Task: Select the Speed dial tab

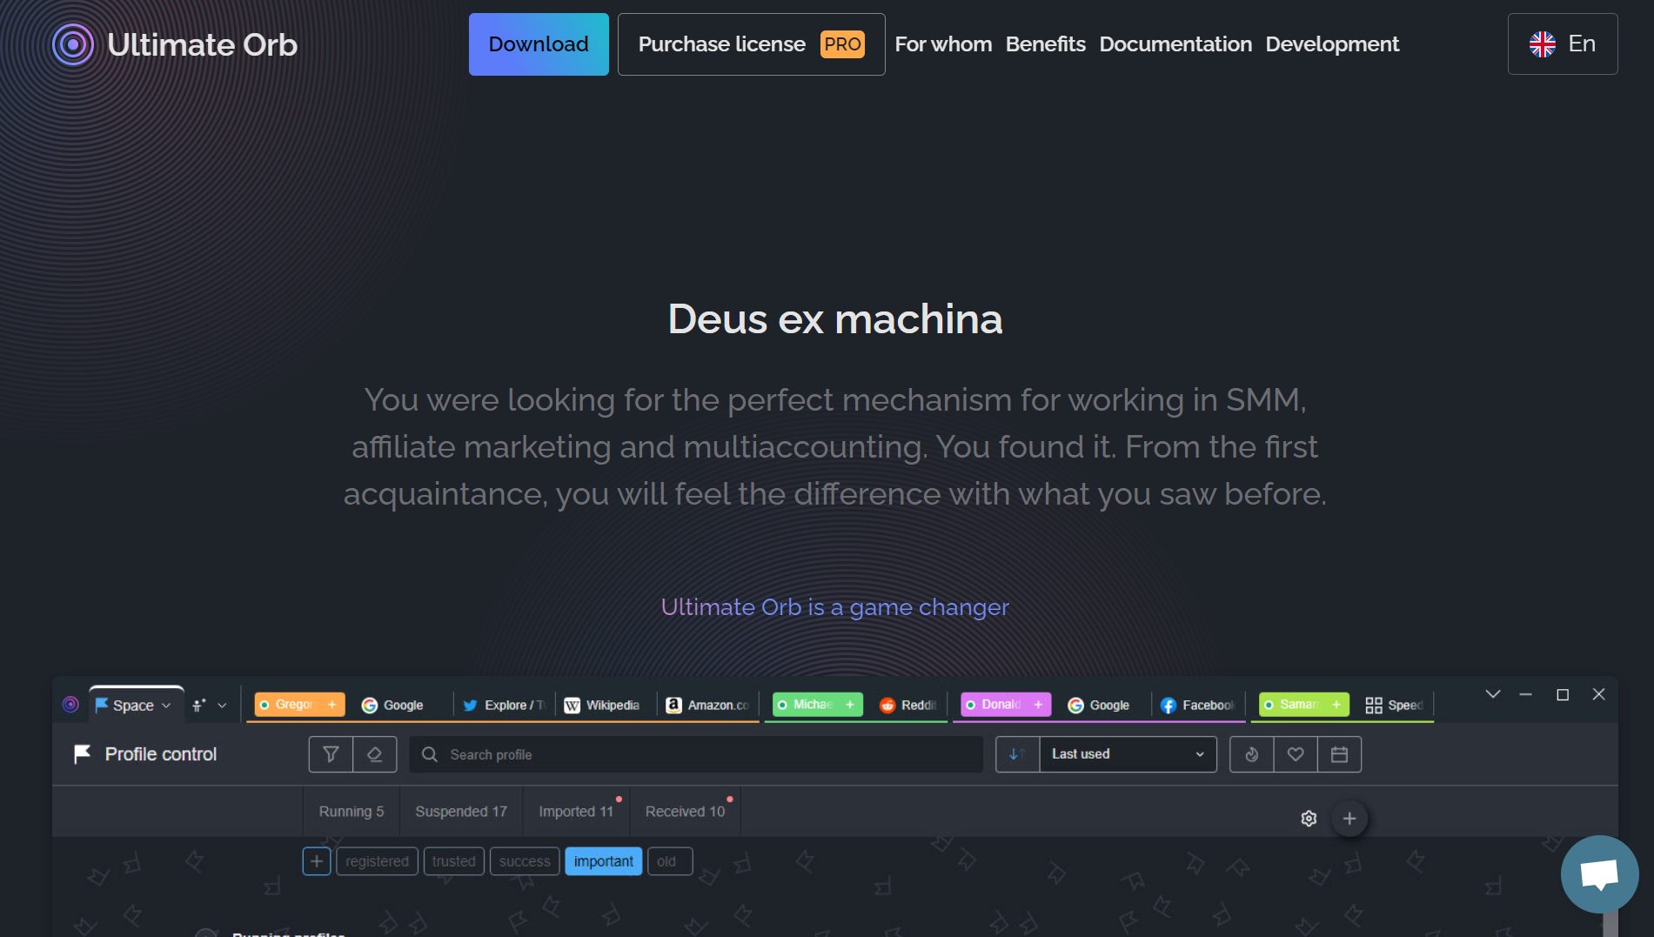Action: click(1394, 705)
